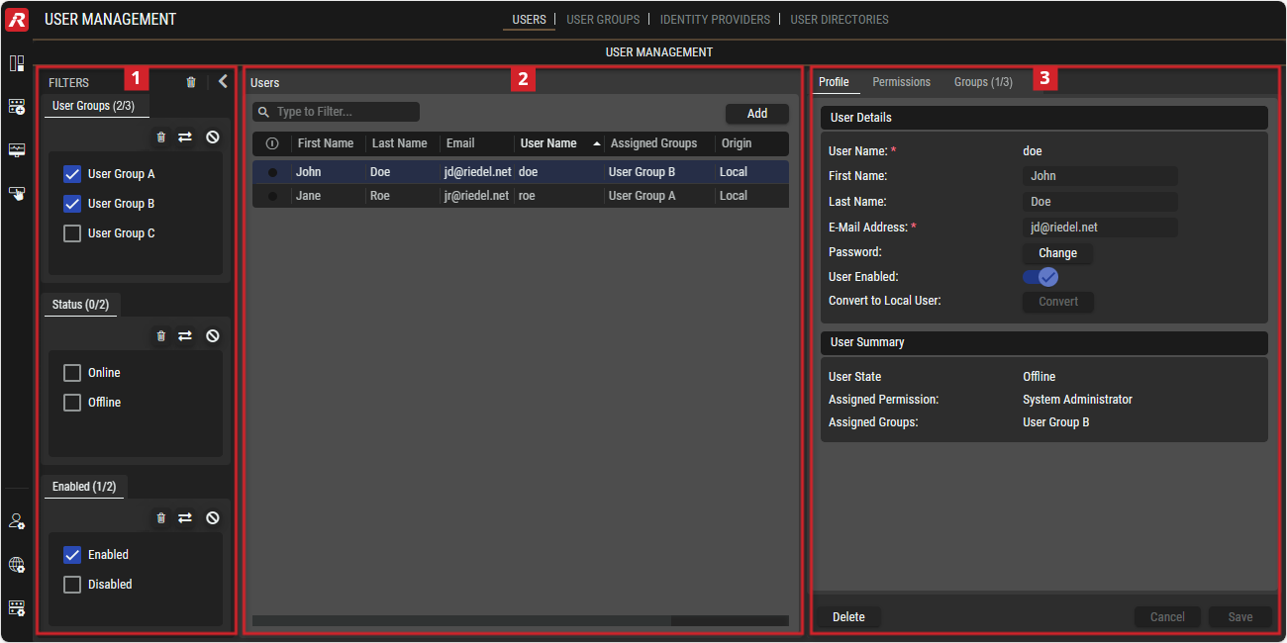Delete the User Groups filter with trash icon
1287x643 pixels.
pyautogui.click(x=161, y=138)
